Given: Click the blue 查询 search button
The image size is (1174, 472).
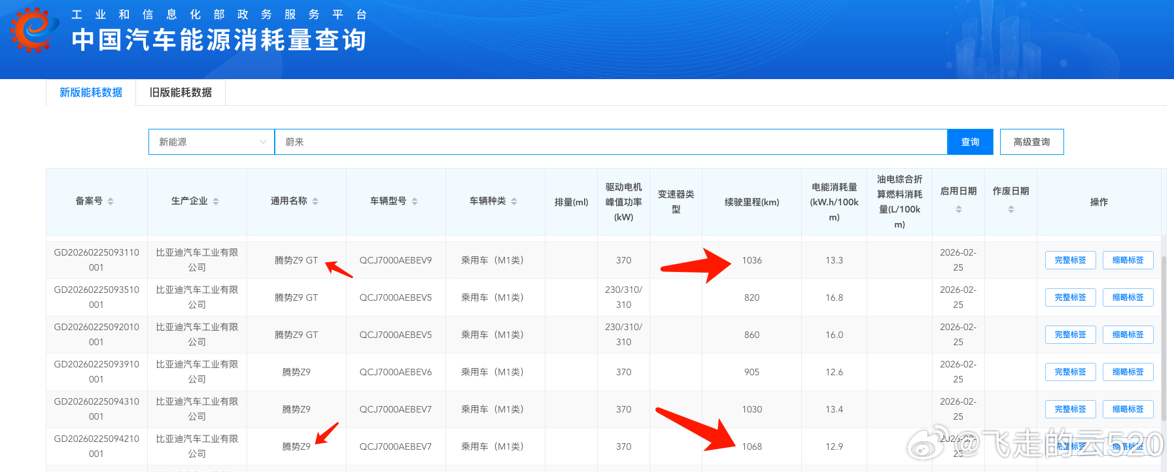Looking at the screenshot, I should [x=970, y=142].
